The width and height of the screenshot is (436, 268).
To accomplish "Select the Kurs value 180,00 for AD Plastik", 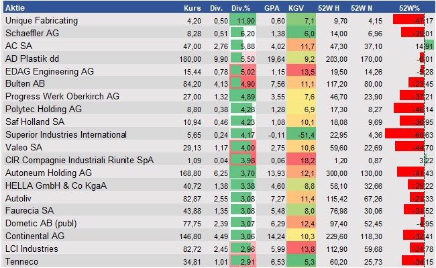I will [190, 59].
